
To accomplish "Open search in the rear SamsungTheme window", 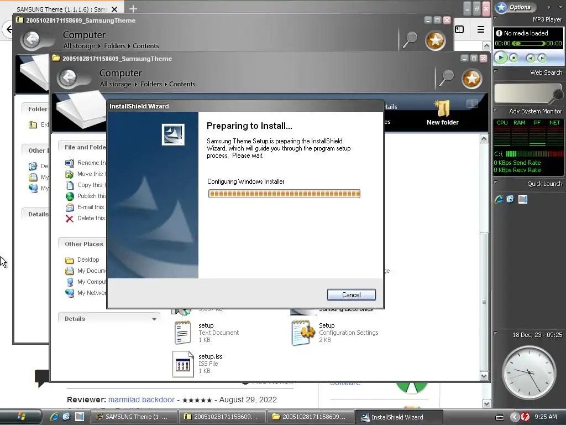I will pyautogui.click(x=411, y=40).
